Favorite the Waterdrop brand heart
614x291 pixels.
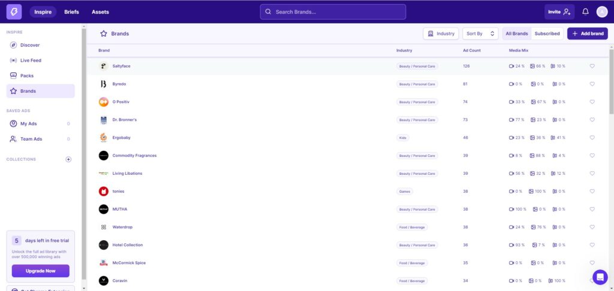click(592, 227)
